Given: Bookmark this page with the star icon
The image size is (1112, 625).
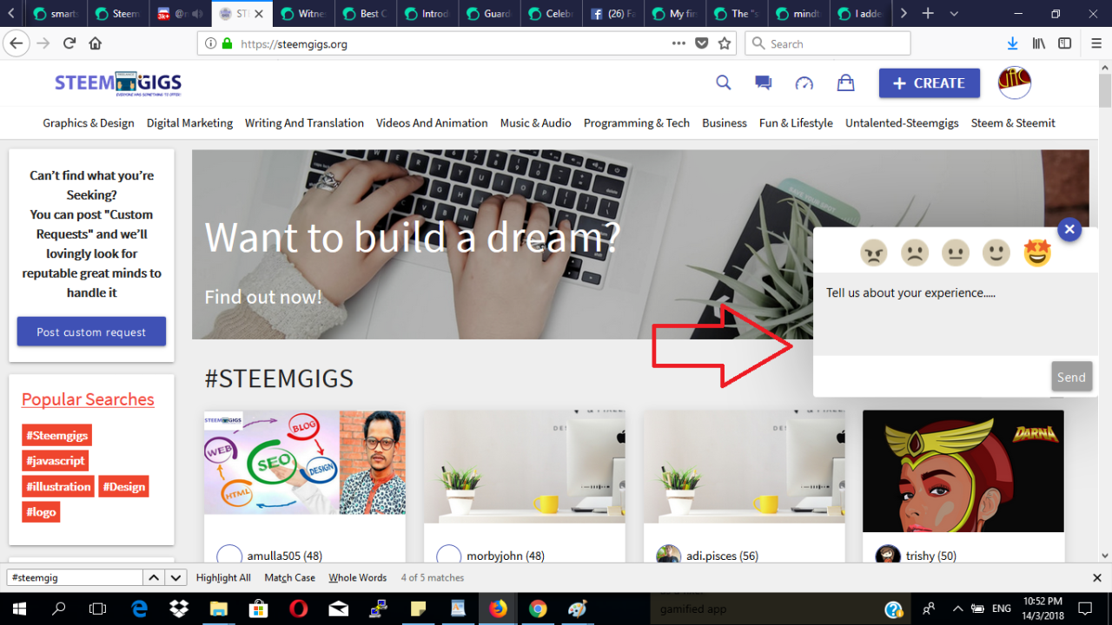Looking at the screenshot, I should click(x=725, y=43).
